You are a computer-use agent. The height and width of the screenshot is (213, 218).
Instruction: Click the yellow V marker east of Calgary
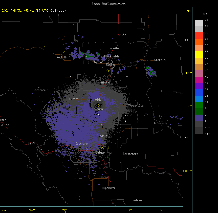(108, 148)
